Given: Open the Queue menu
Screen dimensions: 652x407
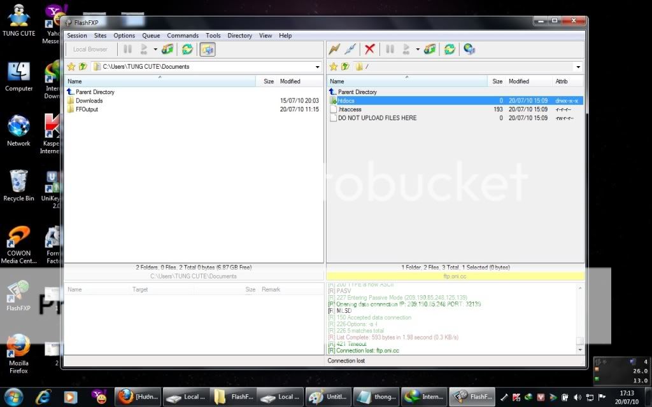Looking at the screenshot, I should click(151, 36).
